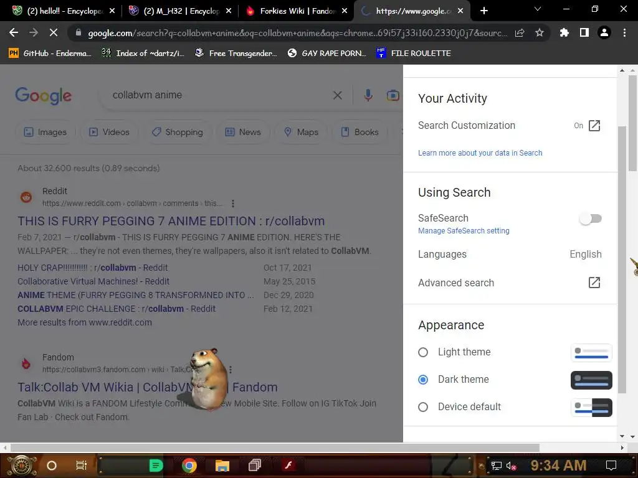Click the settings panel vertical scrollbar
The width and height of the screenshot is (638, 478).
pyautogui.click(x=622, y=260)
